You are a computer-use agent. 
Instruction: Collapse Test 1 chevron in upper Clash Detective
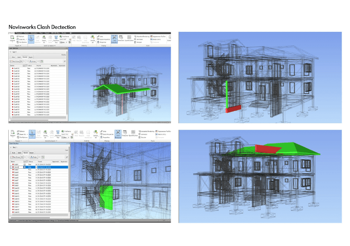[x=10, y=52]
